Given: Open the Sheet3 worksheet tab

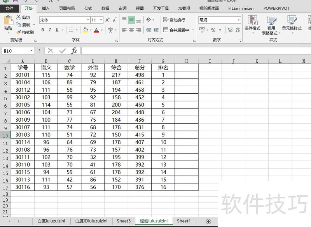Looking at the screenshot, I should (x=124, y=221).
